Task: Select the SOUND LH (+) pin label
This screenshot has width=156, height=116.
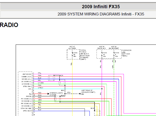Action: click(x=27, y=77)
